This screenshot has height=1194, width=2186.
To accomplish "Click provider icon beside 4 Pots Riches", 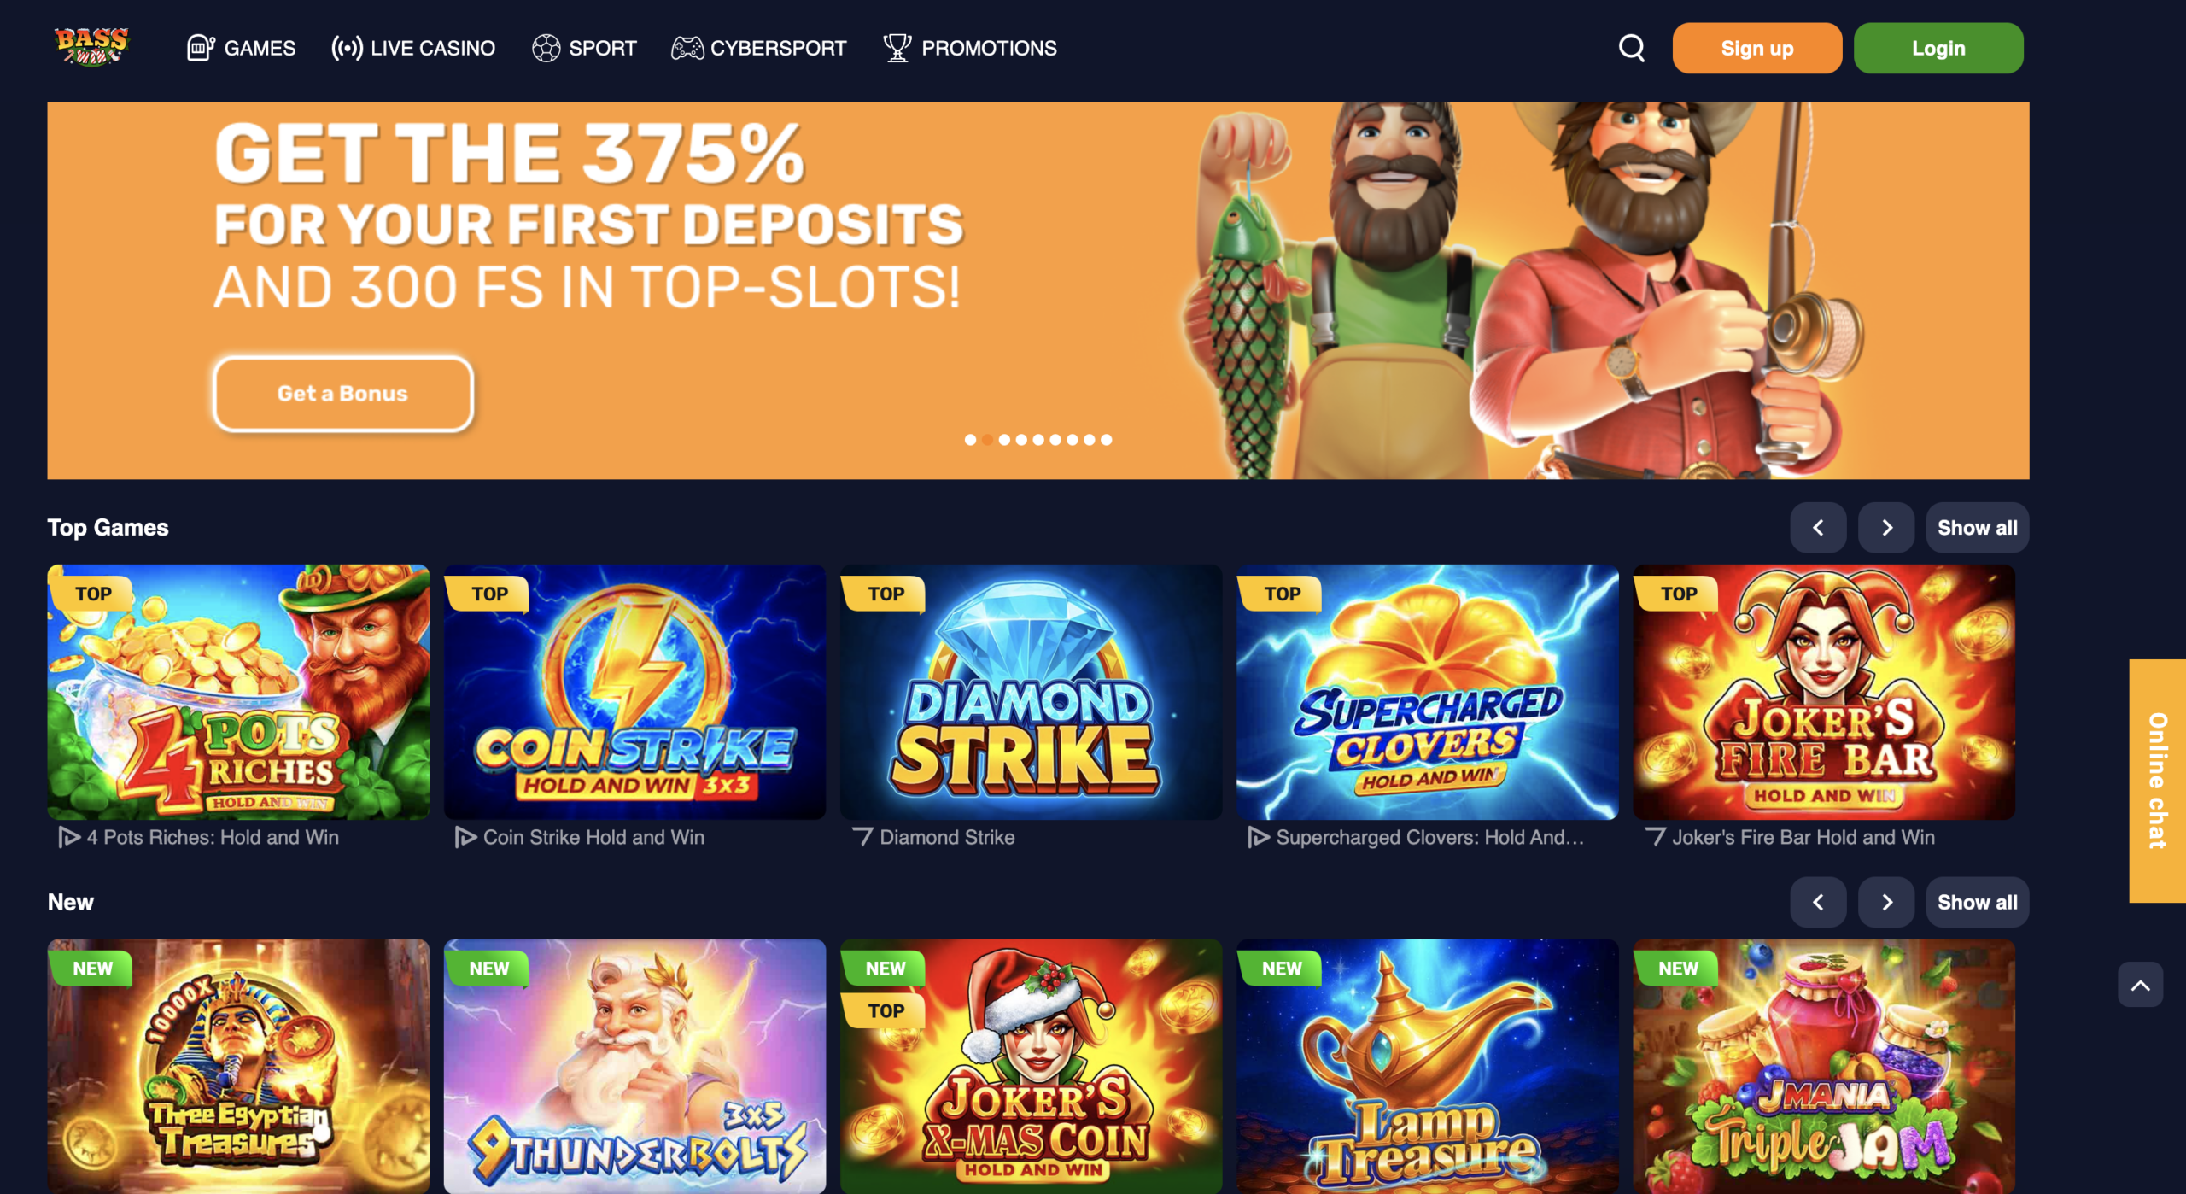I will [x=69, y=837].
